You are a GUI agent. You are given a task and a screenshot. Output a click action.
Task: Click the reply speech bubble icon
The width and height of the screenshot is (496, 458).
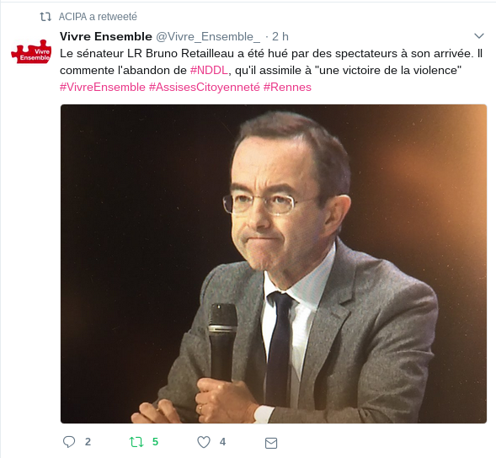coord(69,442)
